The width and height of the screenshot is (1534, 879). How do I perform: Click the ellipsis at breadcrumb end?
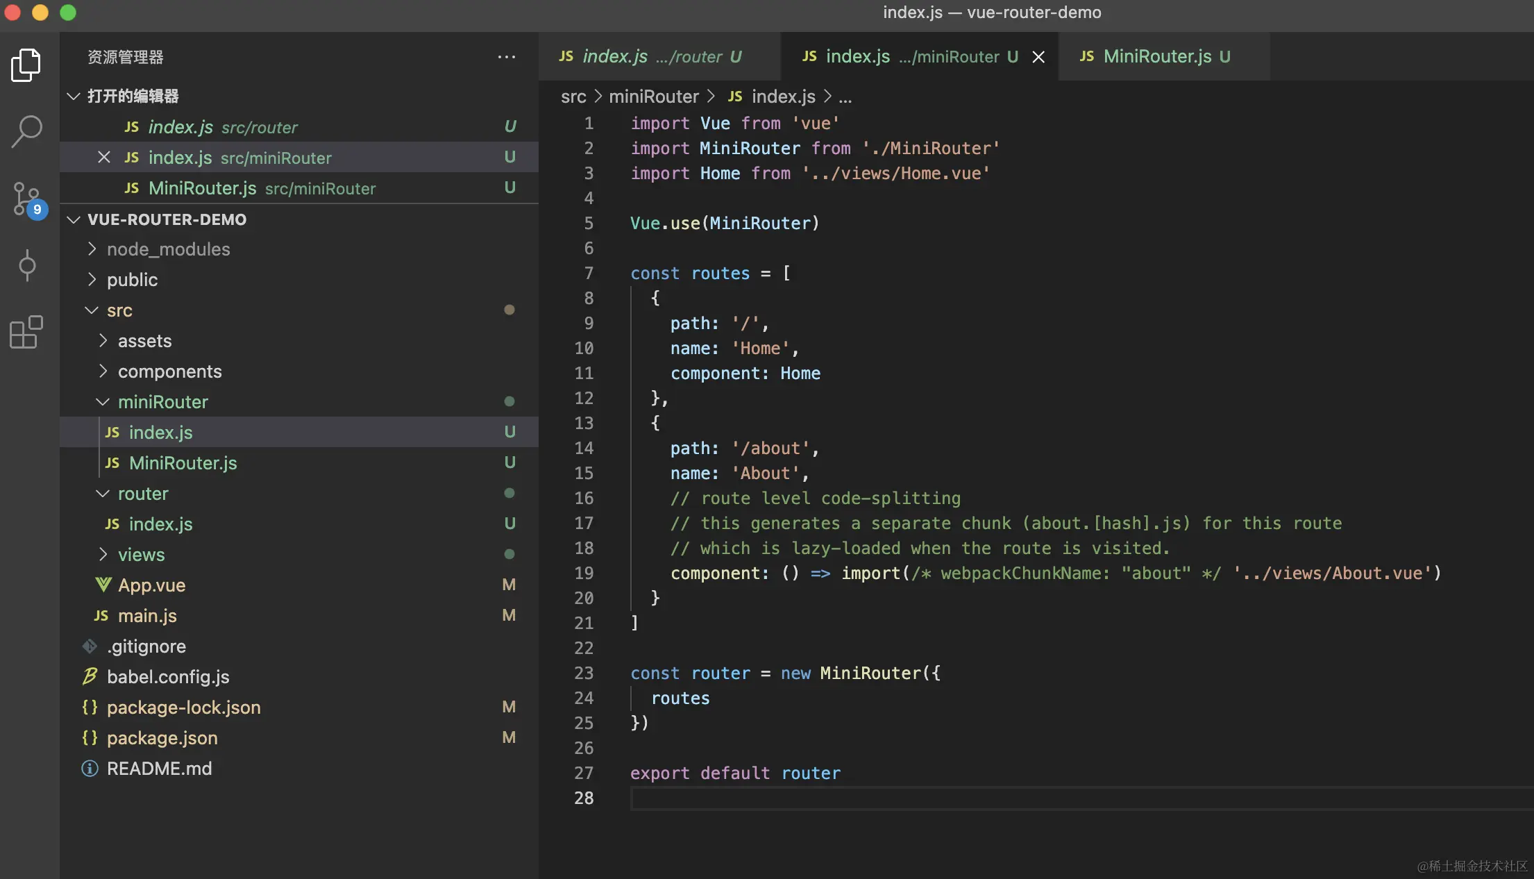click(845, 97)
